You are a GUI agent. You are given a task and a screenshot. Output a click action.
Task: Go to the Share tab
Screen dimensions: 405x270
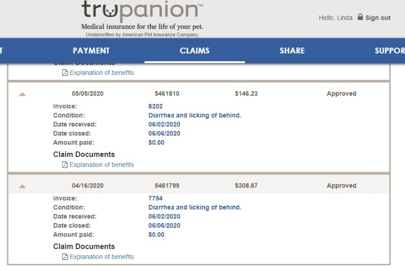(x=292, y=50)
